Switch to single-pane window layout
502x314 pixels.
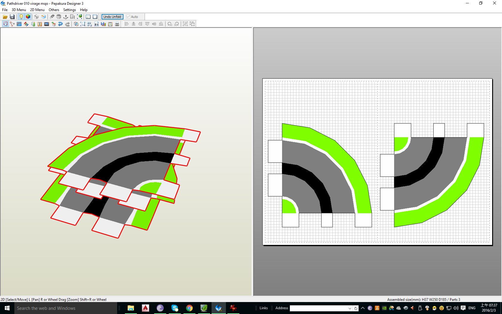95,17
